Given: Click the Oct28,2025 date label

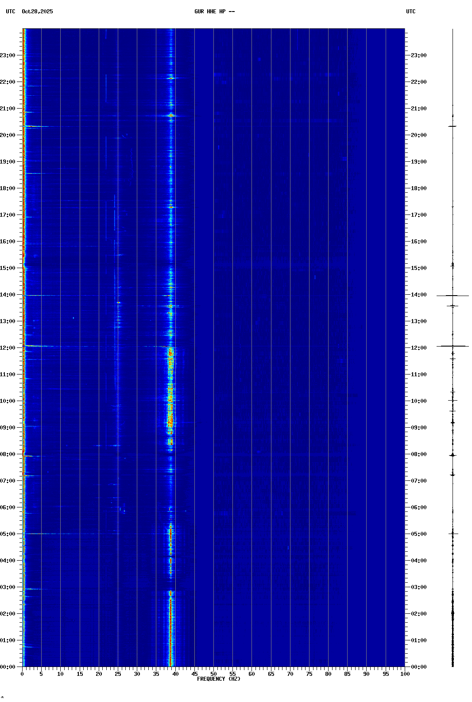Looking at the screenshot, I should tap(37, 12).
